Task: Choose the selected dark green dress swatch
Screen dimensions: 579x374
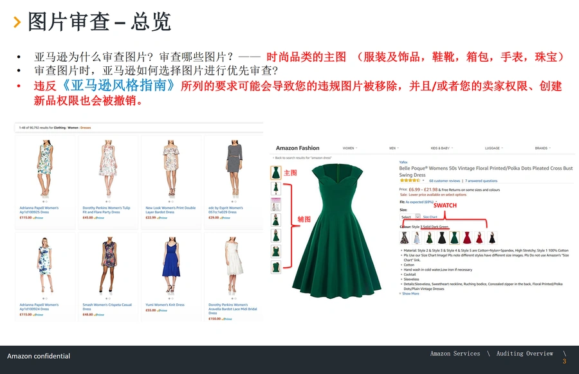Action: pos(455,238)
